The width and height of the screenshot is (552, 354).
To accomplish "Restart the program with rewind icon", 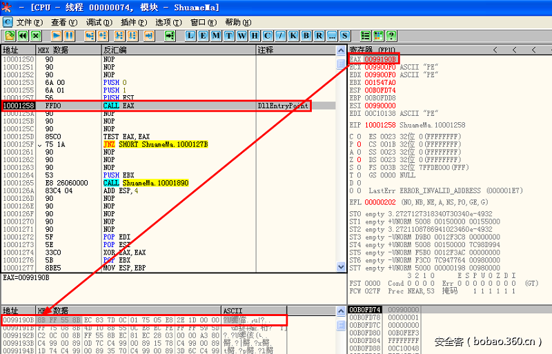I will (x=23, y=35).
